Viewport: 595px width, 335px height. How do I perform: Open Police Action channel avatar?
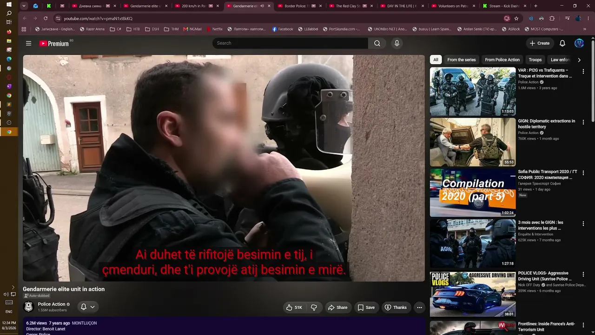pyautogui.click(x=29, y=307)
